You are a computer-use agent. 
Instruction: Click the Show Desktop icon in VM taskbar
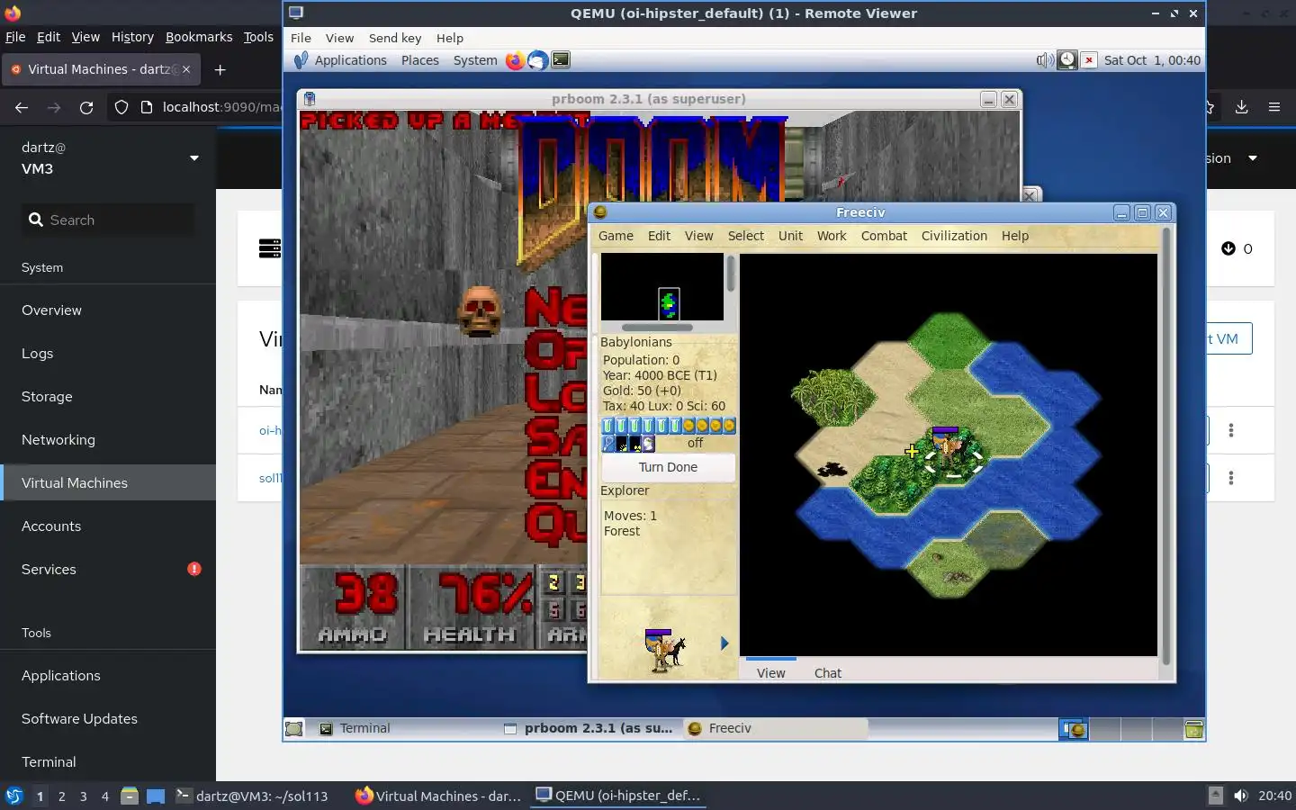pyautogui.click(x=294, y=728)
